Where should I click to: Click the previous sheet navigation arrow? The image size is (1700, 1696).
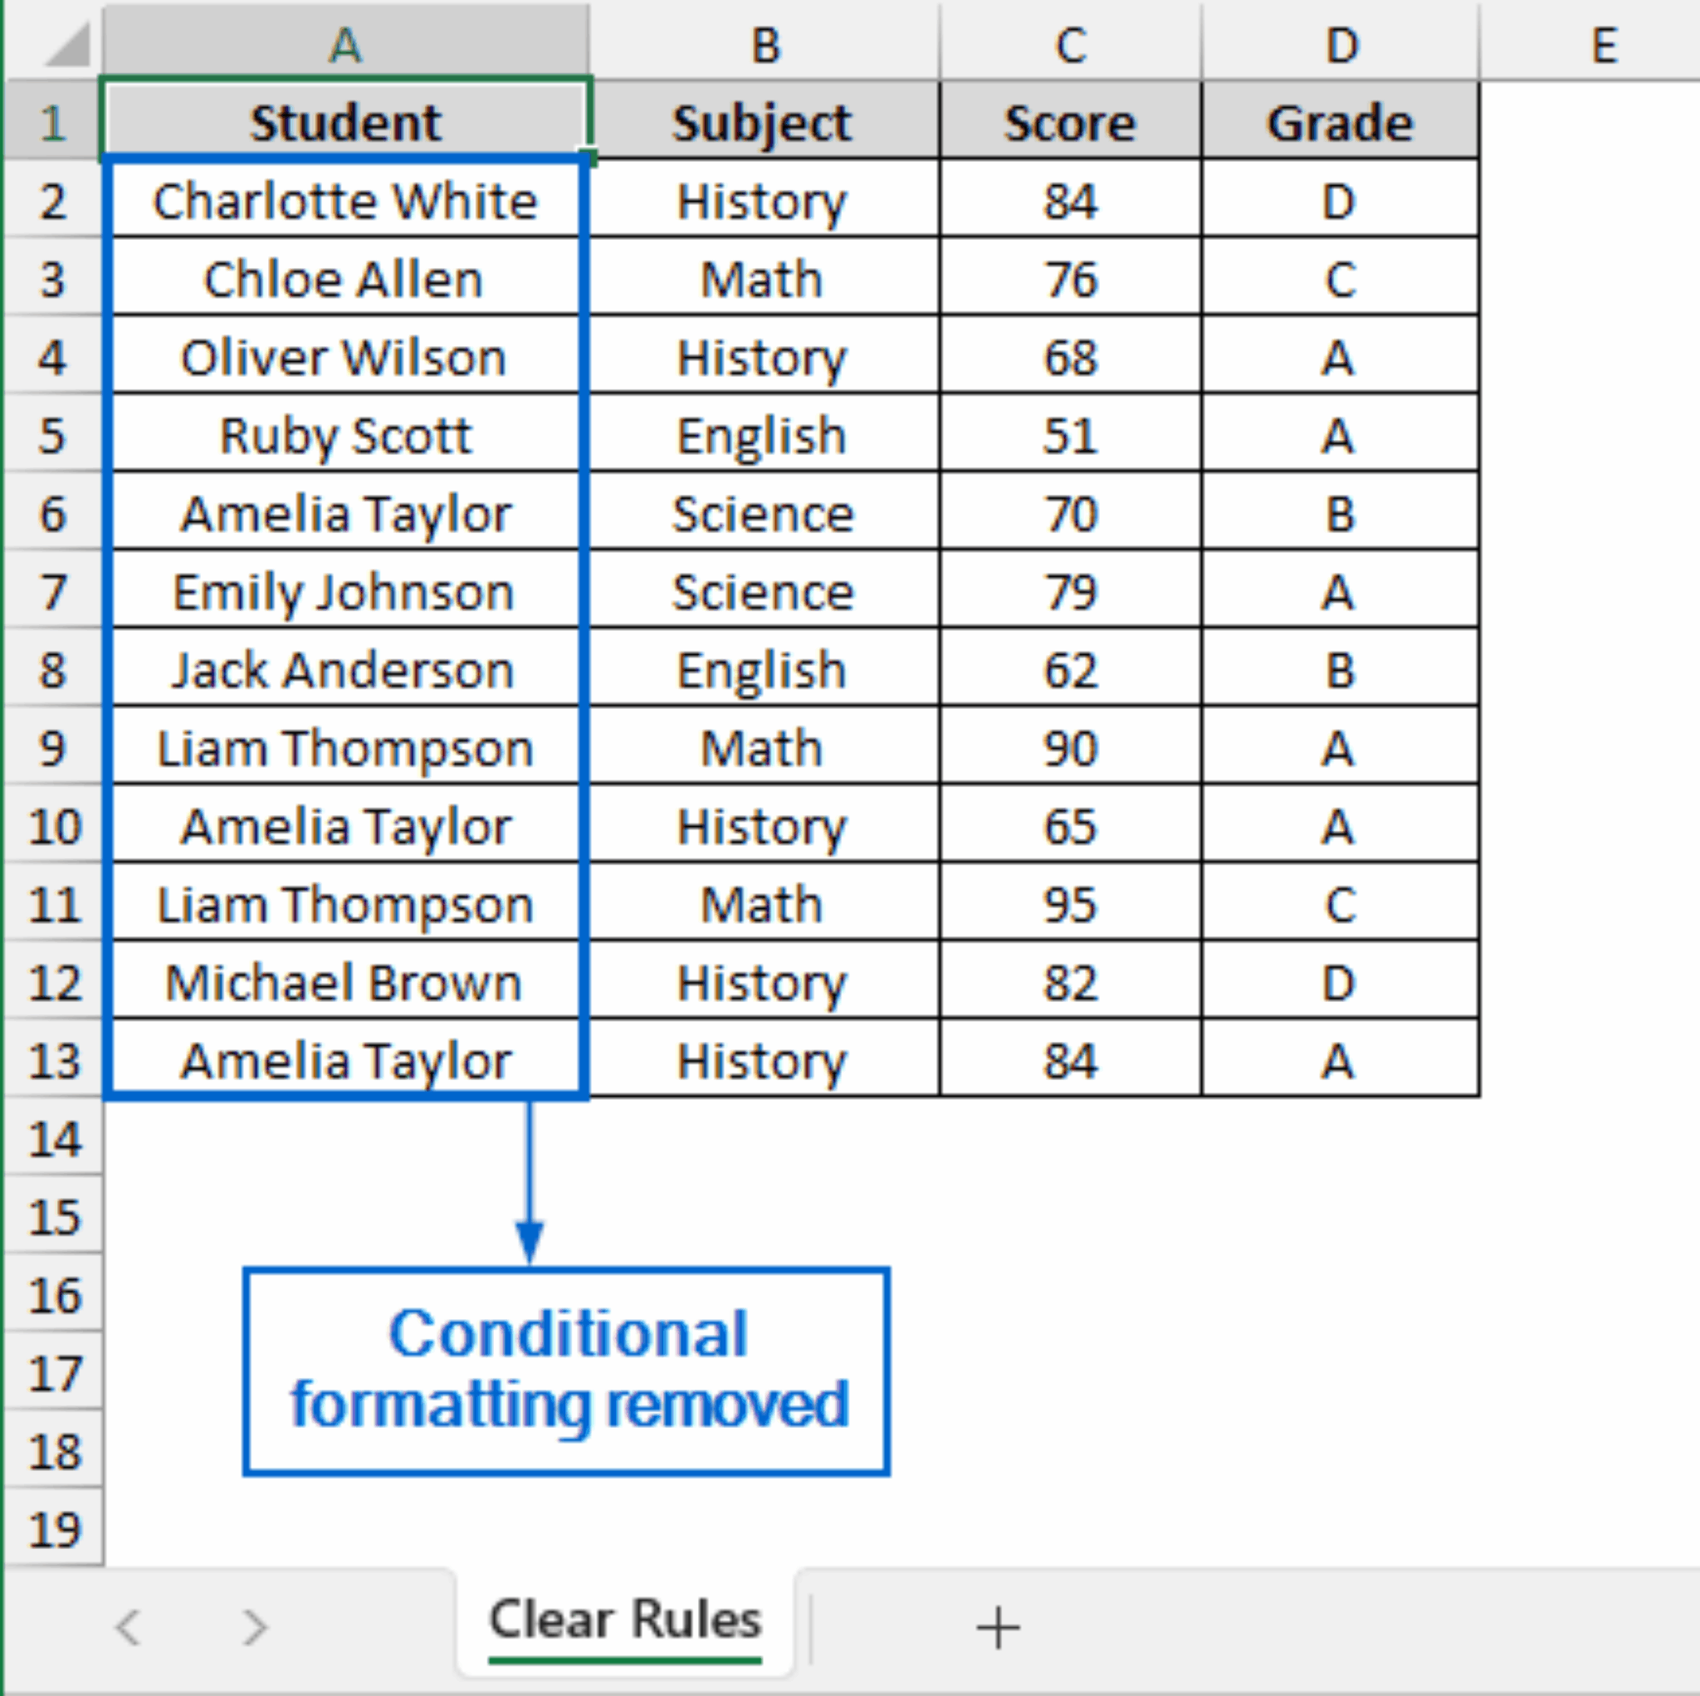[x=130, y=1625]
